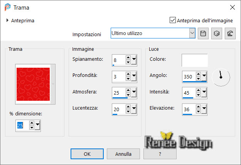Click the light angle dial
The width and height of the screenshot is (241, 165).
(221, 77)
